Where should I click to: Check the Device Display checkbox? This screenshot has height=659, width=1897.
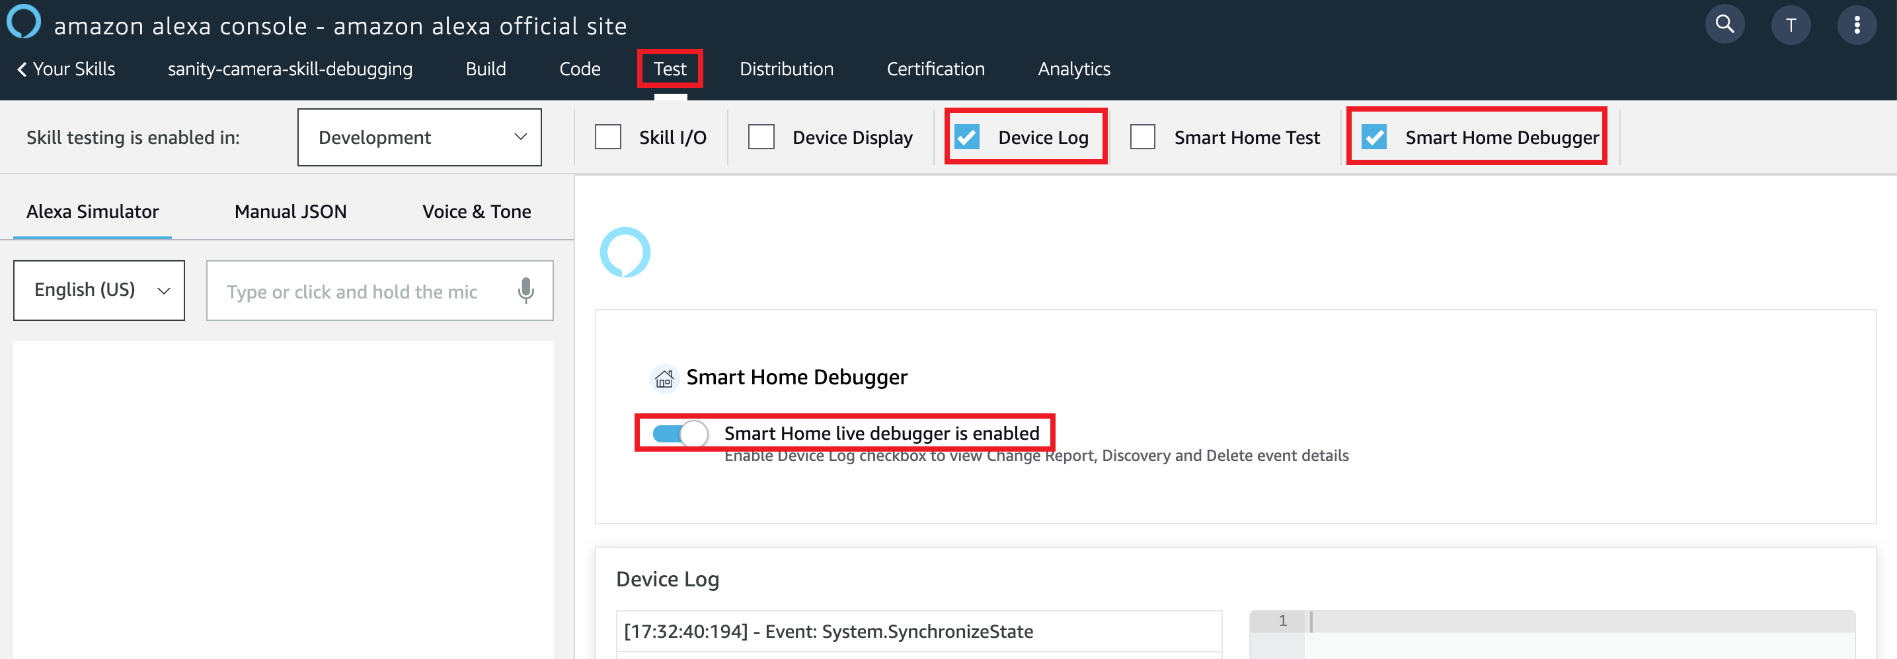(761, 137)
